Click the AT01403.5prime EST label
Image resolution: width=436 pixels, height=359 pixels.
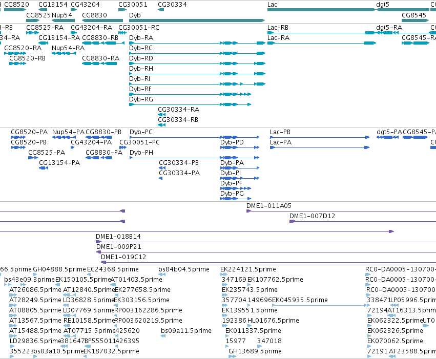click(x=136, y=280)
